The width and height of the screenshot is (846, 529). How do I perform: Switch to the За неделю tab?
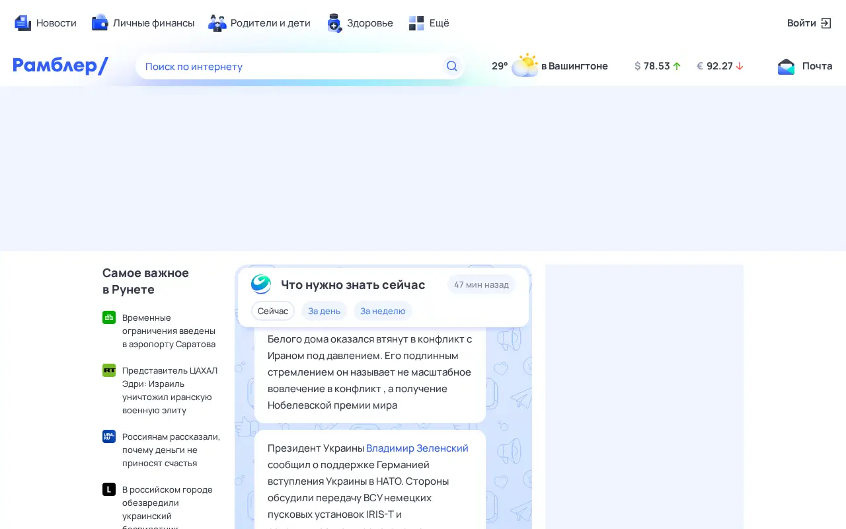tap(383, 311)
